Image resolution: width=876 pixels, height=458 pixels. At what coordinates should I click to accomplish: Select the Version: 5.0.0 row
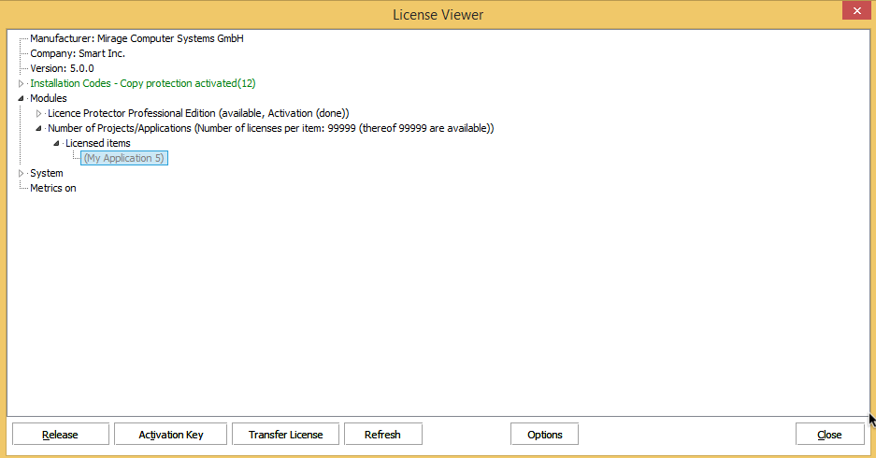click(x=62, y=69)
